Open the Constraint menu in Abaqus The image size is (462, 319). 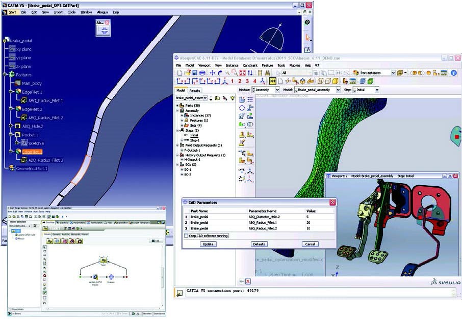click(x=250, y=65)
